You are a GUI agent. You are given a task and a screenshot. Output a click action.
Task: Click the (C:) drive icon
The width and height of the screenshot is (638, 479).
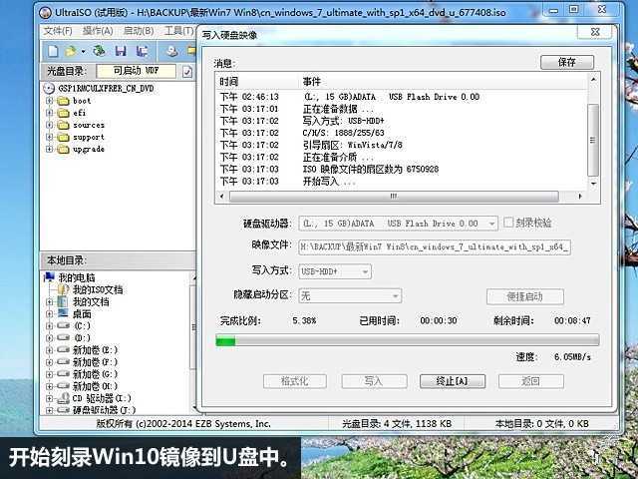pyautogui.click(x=64, y=326)
